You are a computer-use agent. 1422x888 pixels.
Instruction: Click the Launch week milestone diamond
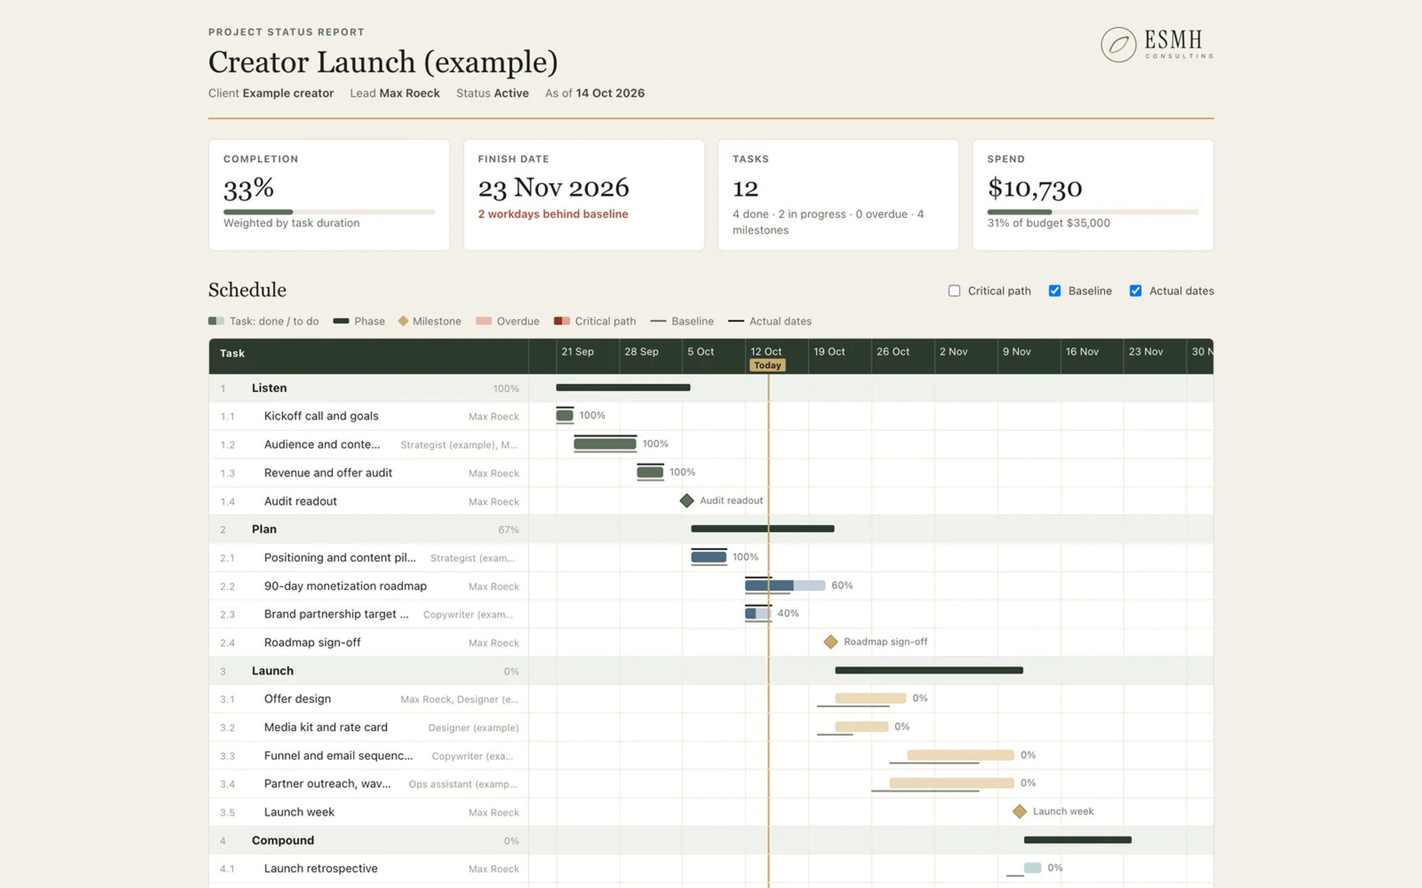tap(1020, 812)
